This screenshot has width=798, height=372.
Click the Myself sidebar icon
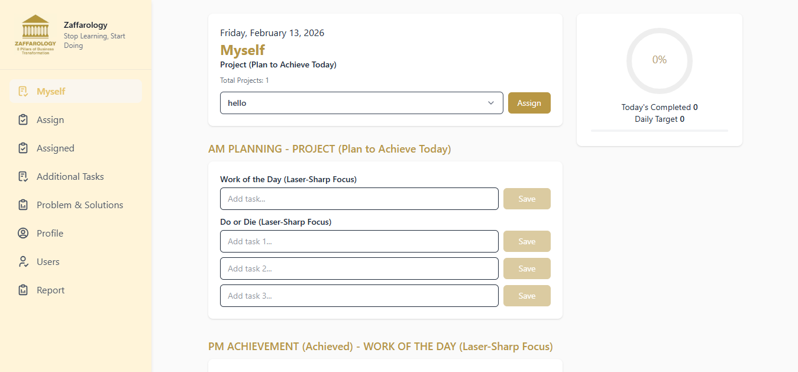coord(23,92)
